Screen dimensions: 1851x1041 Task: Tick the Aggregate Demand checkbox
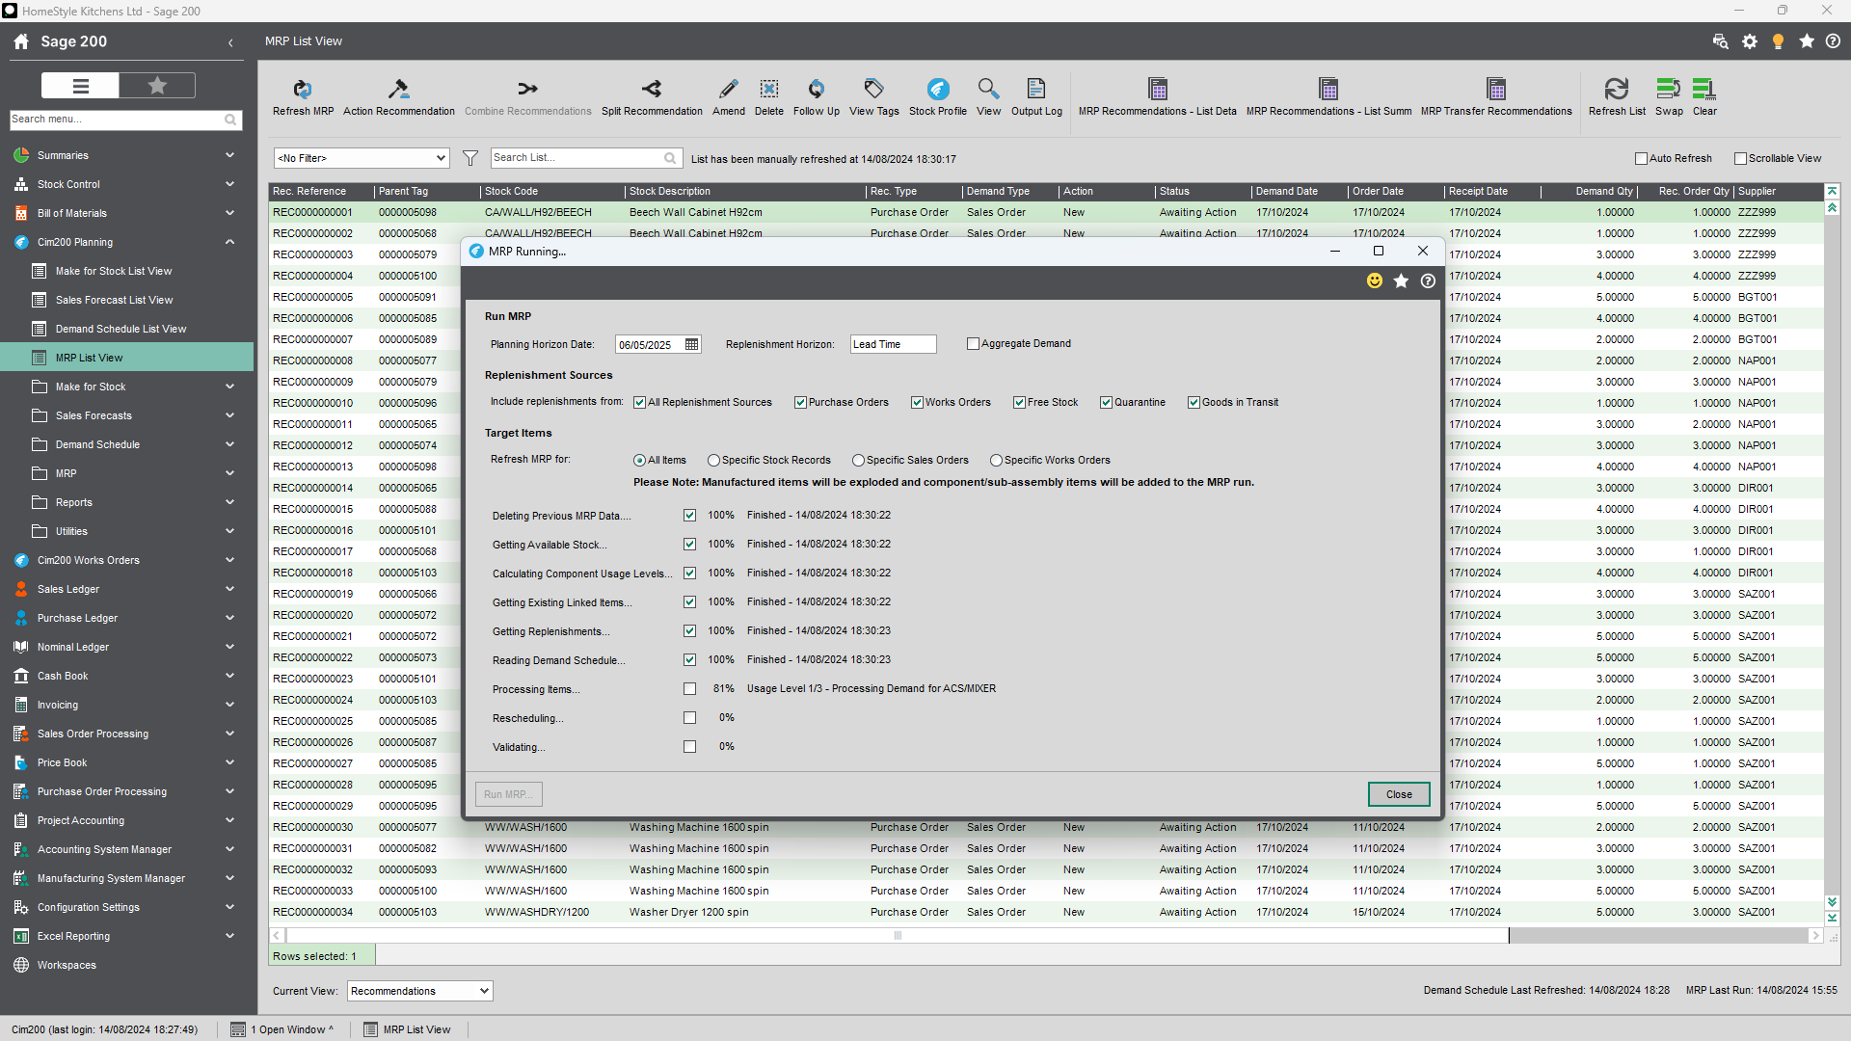pyautogui.click(x=973, y=344)
